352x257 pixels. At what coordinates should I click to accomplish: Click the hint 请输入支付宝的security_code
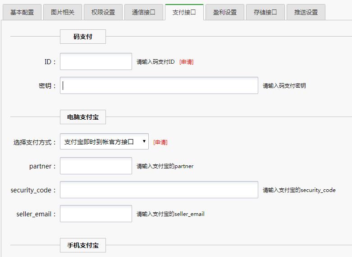299,190
